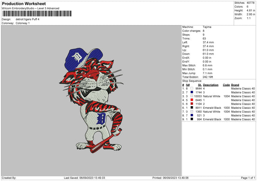Image resolution: width=257 pixels, height=181 pixels.
Task: Click the Total Bobbin value '242.19ft'
Action: click(208, 77)
